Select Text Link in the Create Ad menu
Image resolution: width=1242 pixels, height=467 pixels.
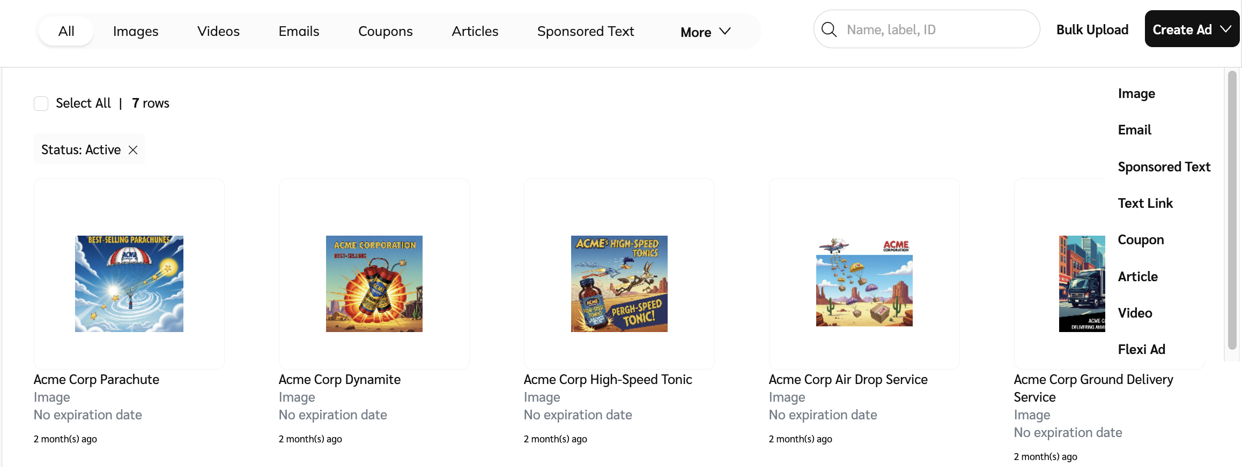point(1145,204)
